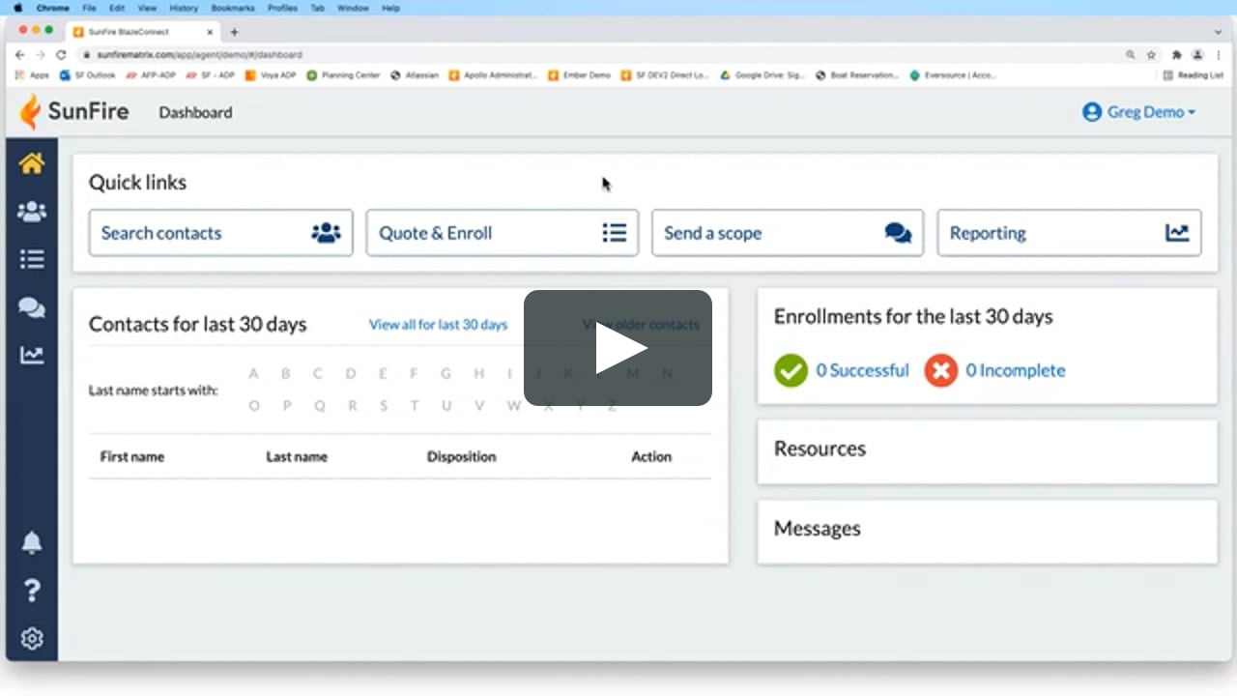Filter contacts by letter A
This screenshot has height=696, width=1237.
[x=254, y=374]
